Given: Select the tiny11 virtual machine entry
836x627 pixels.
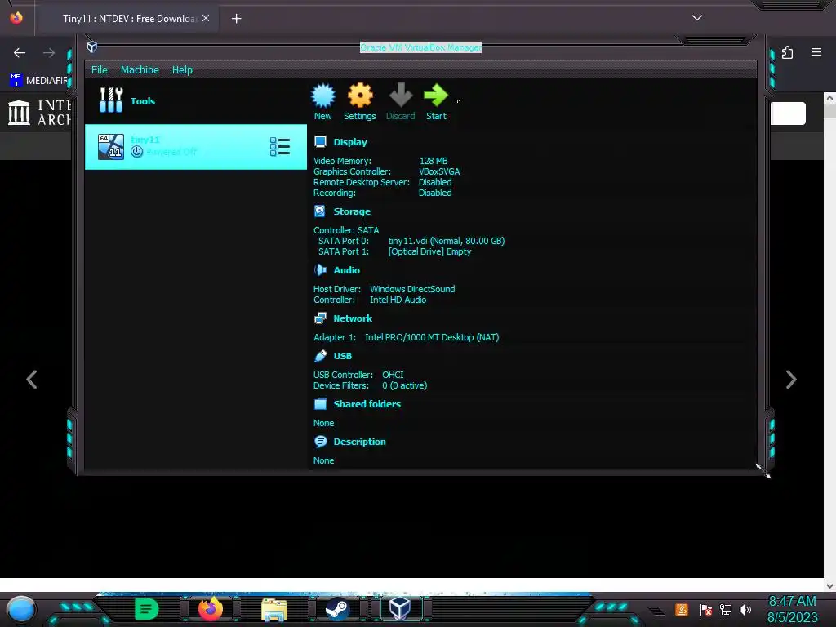Looking at the screenshot, I should point(196,147).
